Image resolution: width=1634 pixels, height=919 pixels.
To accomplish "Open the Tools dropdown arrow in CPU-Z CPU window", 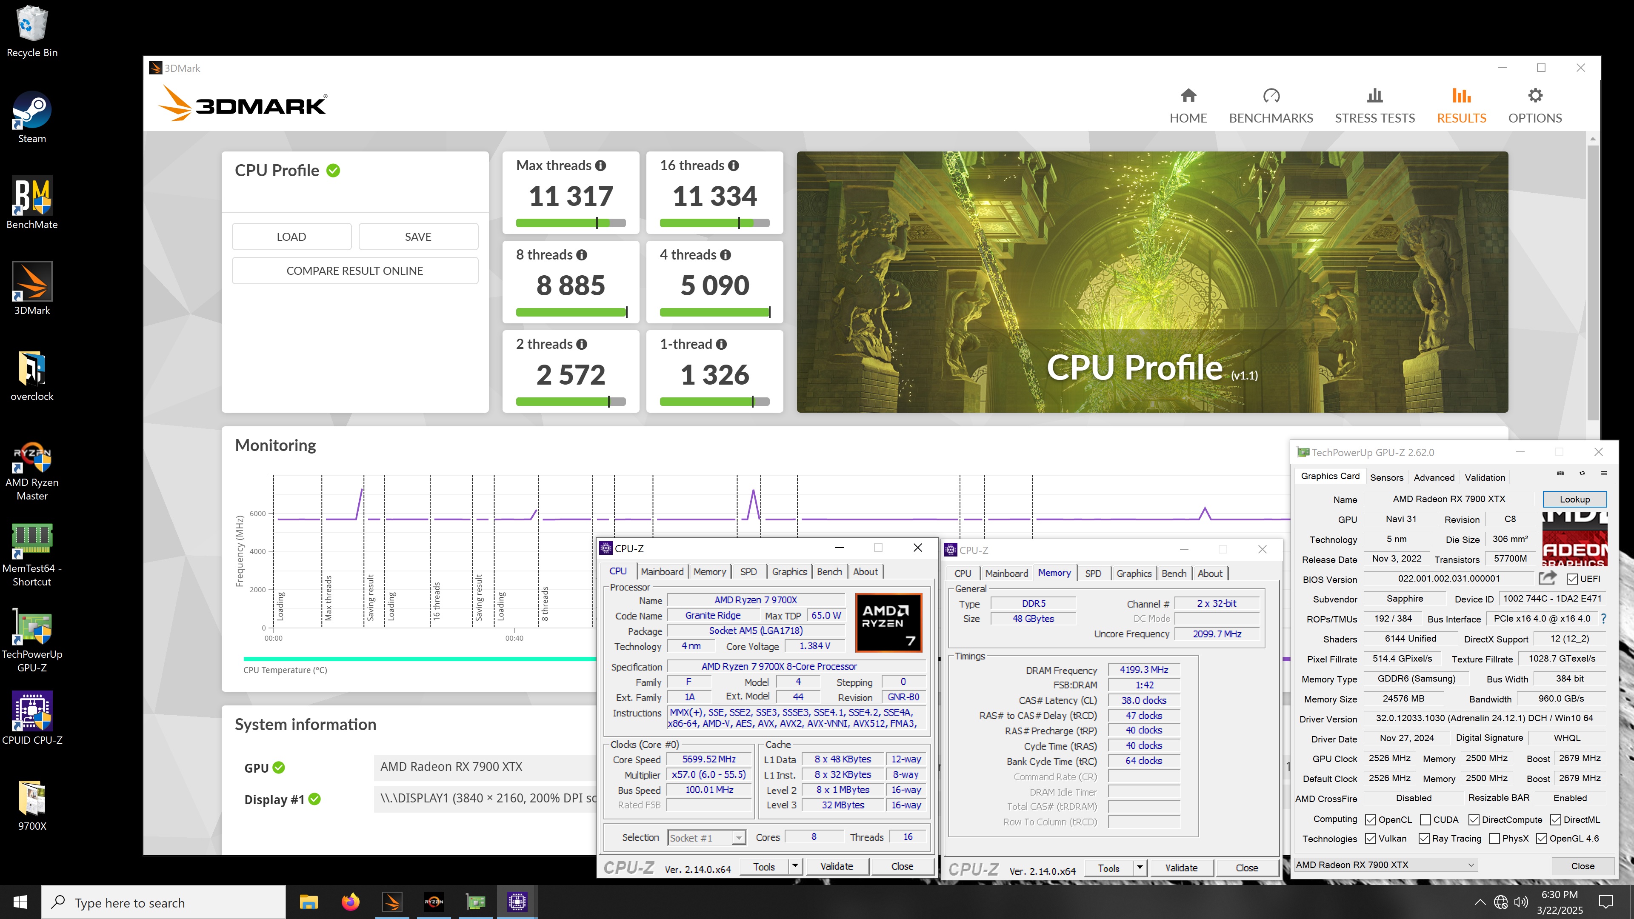I will point(795,866).
